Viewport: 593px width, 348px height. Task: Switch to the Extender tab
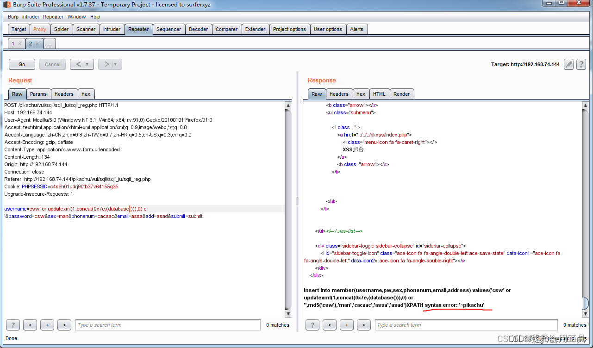pos(256,29)
